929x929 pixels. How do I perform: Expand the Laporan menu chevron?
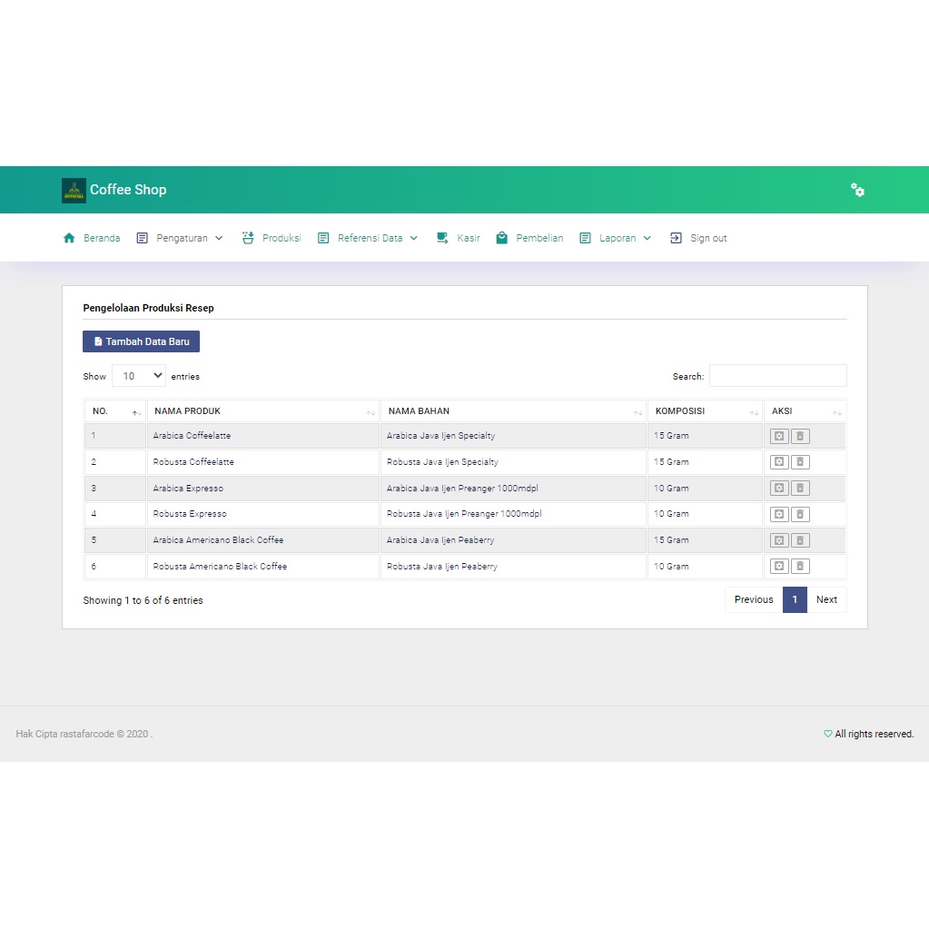(x=647, y=238)
